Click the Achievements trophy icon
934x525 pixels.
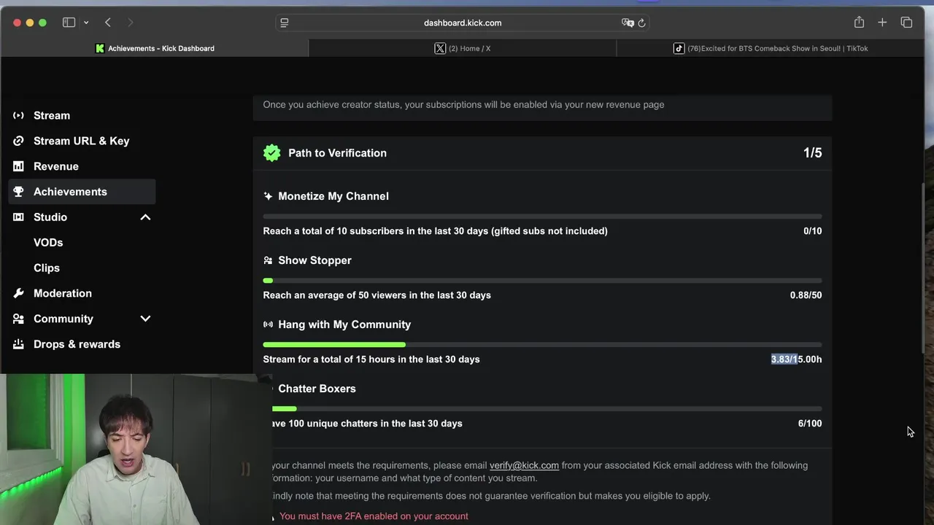[18, 192]
